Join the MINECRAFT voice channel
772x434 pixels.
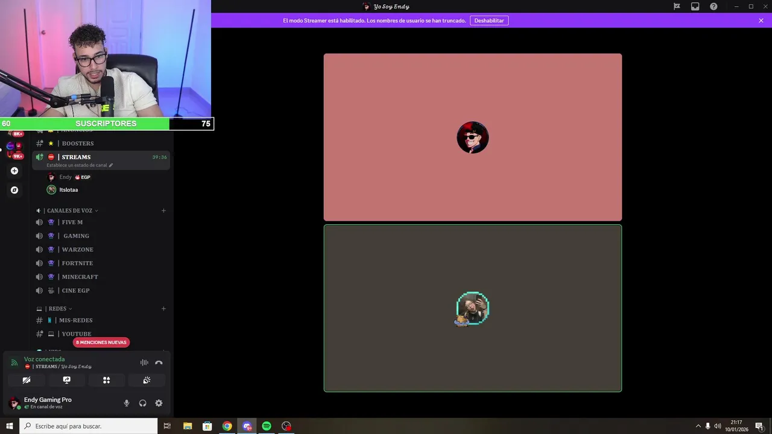click(x=101, y=277)
